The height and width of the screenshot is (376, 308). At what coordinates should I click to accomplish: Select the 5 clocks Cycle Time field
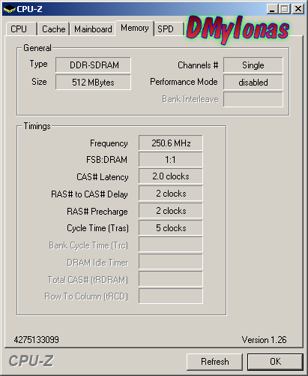171,228
